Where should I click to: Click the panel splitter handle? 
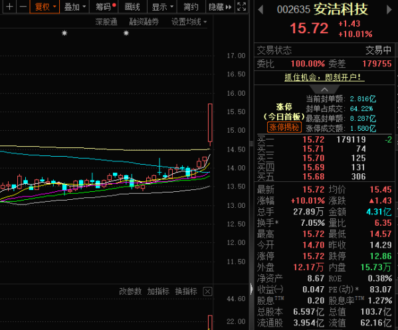click(251, 144)
